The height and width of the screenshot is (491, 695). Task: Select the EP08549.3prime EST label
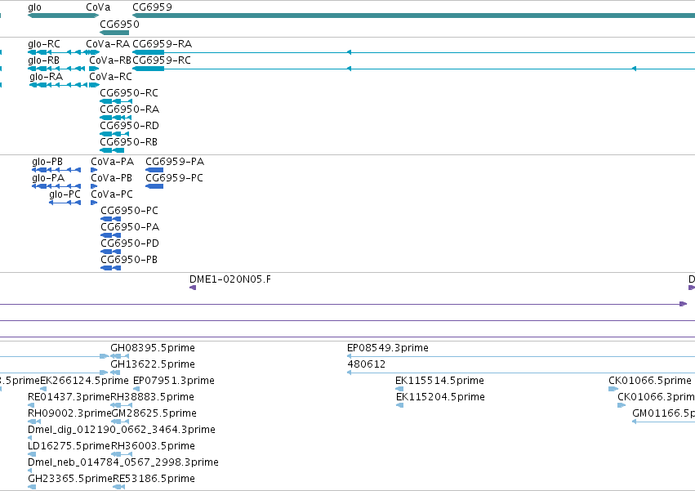tap(388, 348)
